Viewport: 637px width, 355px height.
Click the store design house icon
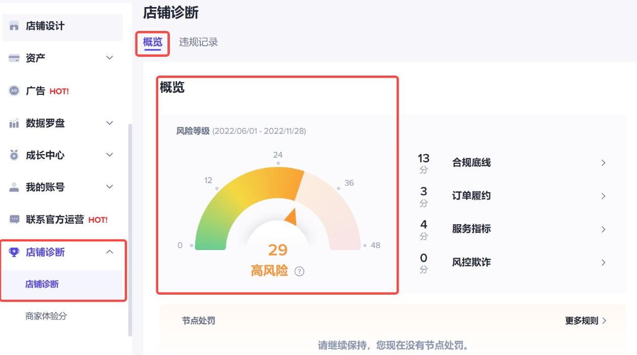(14, 26)
